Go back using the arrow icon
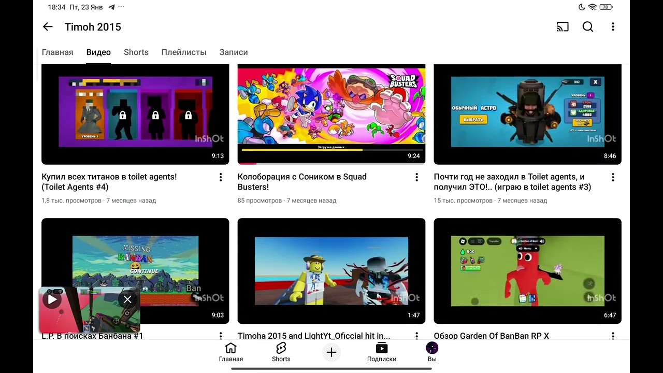 [48, 27]
